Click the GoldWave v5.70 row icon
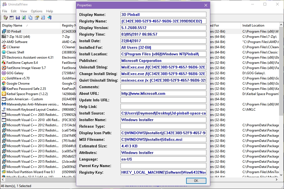 4,78
